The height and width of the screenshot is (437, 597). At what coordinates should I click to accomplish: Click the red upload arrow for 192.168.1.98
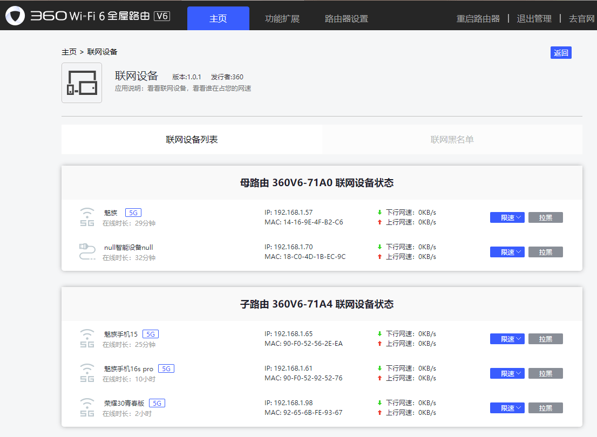coord(379,413)
